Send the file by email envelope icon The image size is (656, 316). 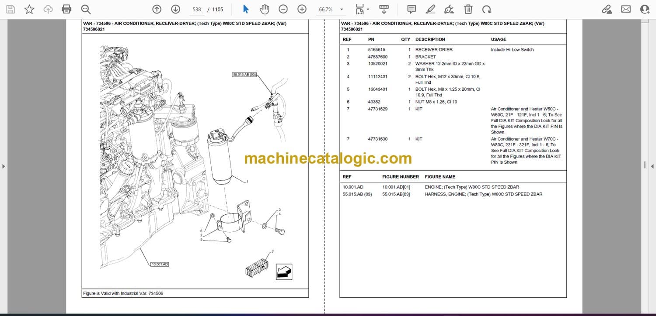[x=626, y=9]
